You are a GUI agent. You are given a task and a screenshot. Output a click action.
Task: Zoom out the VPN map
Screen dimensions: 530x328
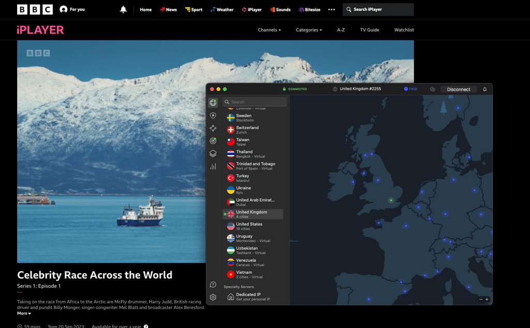481,299
